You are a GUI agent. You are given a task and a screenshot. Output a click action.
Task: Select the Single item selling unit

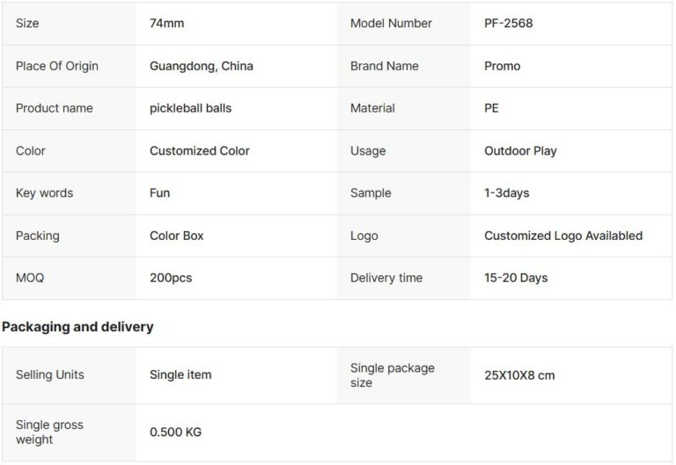tap(180, 375)
